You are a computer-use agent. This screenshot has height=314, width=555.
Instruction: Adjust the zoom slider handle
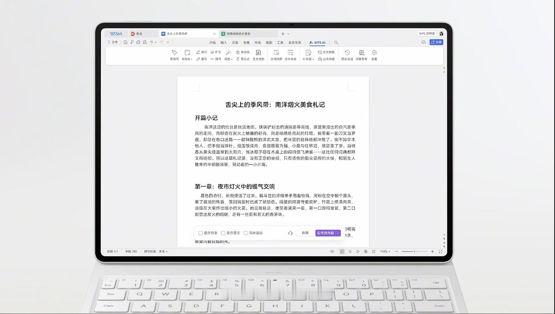[414, 252]
